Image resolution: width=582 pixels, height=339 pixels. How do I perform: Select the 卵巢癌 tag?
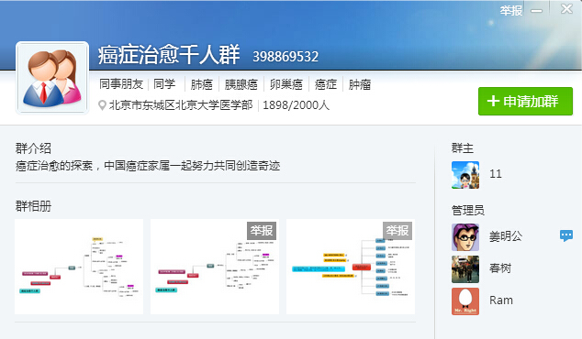tap(286, 84)
